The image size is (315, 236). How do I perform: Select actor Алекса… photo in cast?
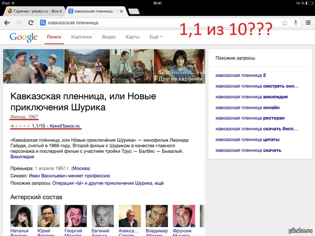coord(130,216)
